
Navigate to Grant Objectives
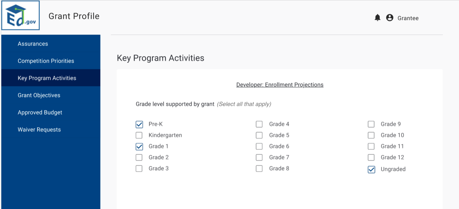pyautogui.click(x=39, y=95)
